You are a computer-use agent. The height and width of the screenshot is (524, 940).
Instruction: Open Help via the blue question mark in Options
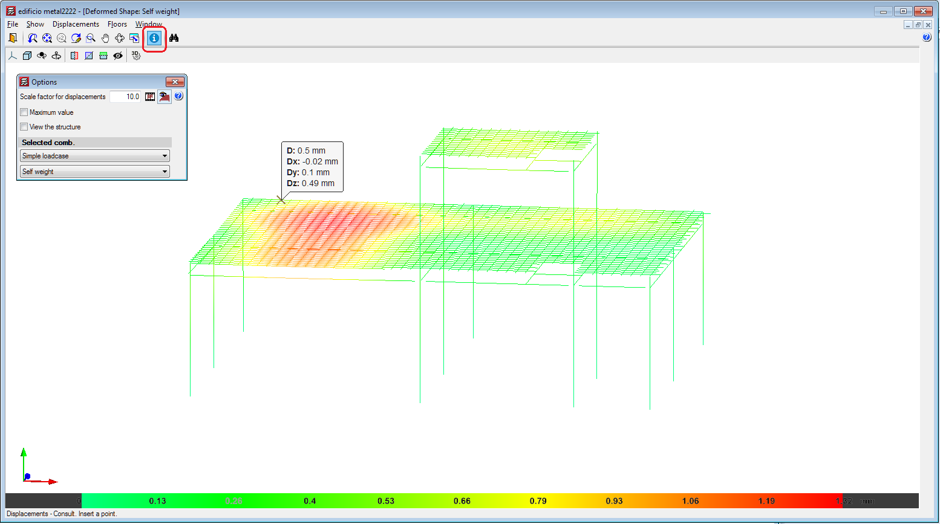179,96
